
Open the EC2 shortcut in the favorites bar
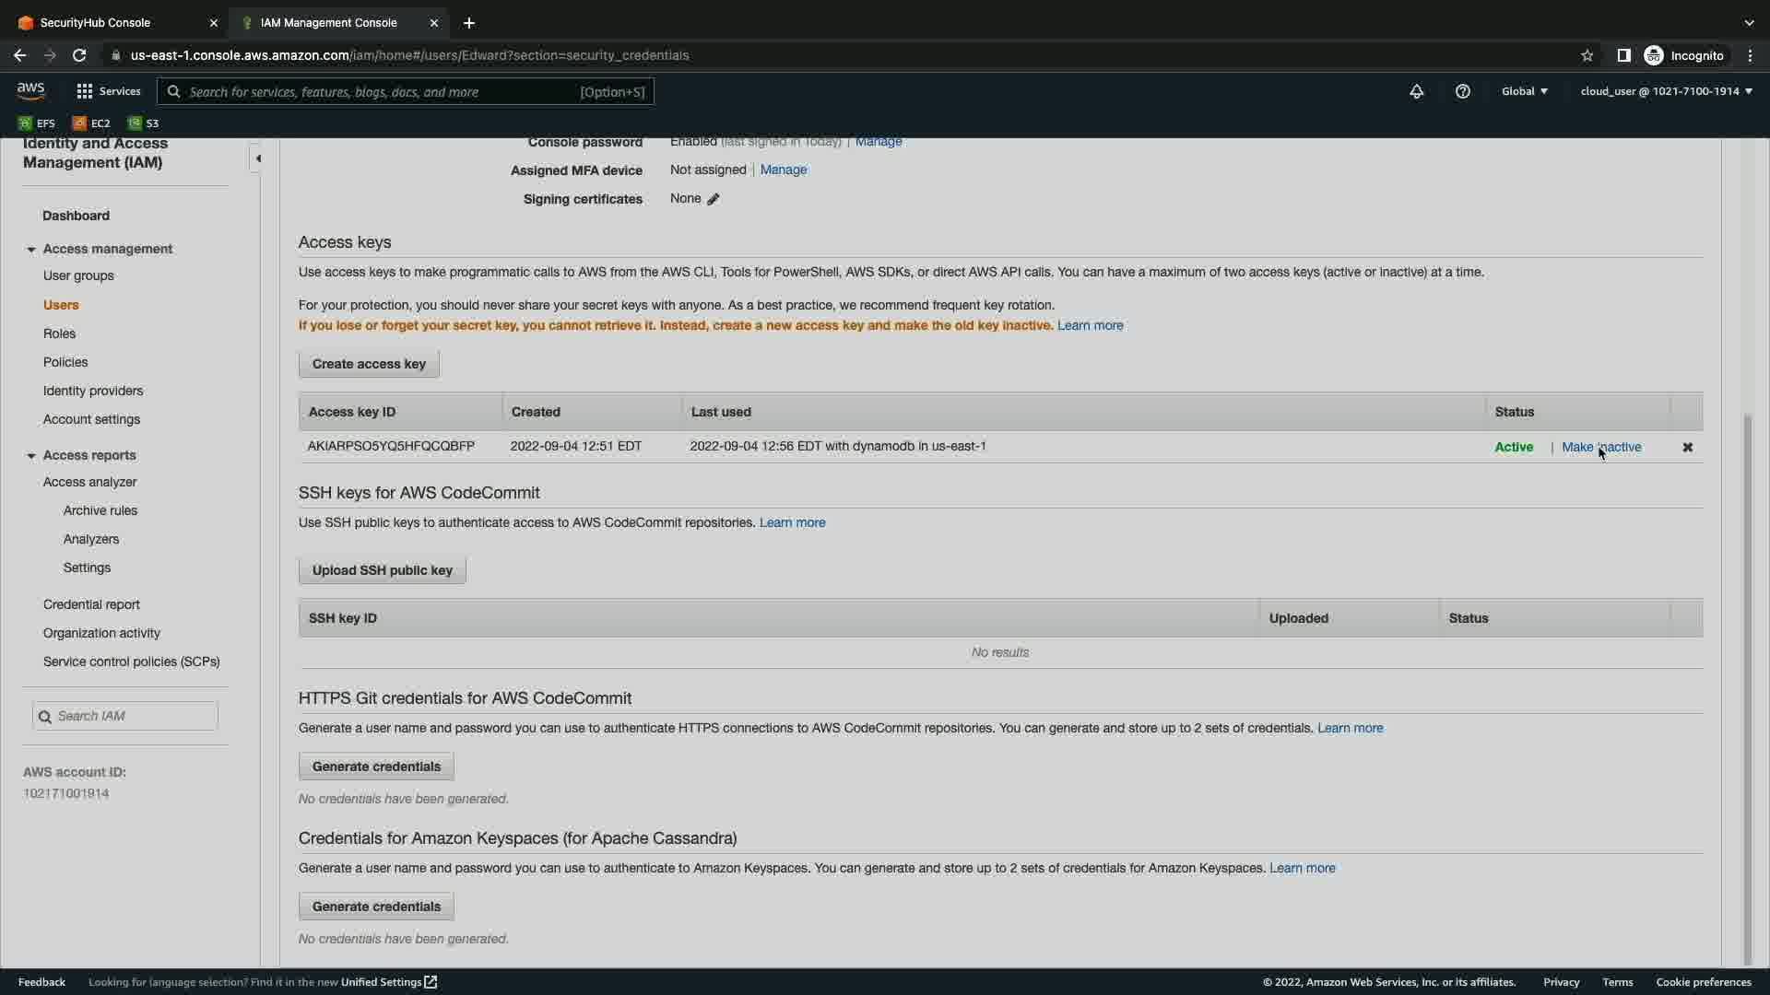coord(91,123)
